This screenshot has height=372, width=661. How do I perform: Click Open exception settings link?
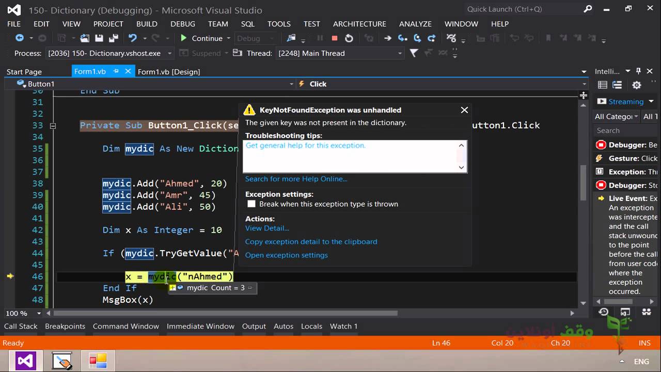pos(287,255)
